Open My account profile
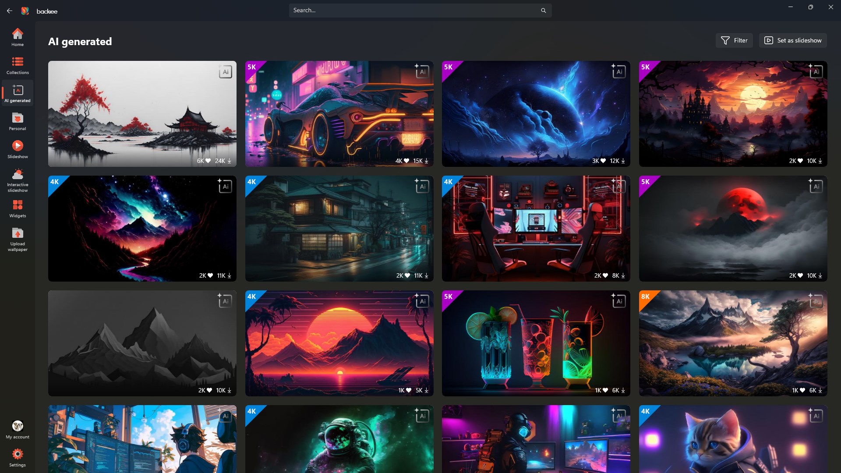This screenshot has width=841, height=473. (x=18, y=429)
